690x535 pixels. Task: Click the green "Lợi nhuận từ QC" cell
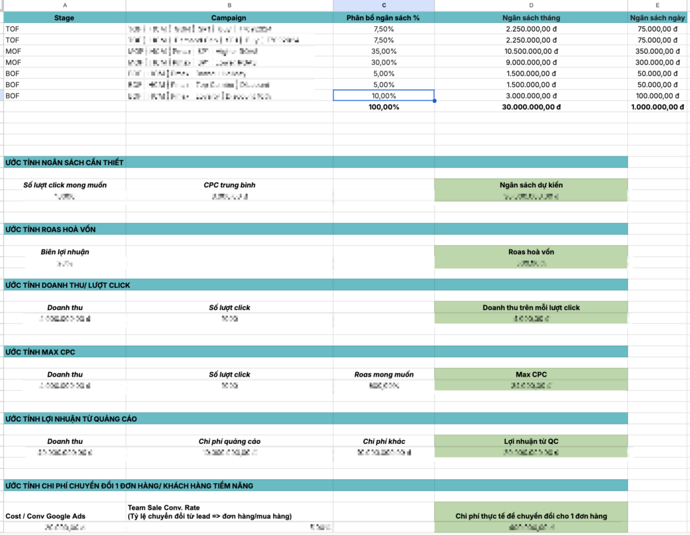tap(531, 441)
